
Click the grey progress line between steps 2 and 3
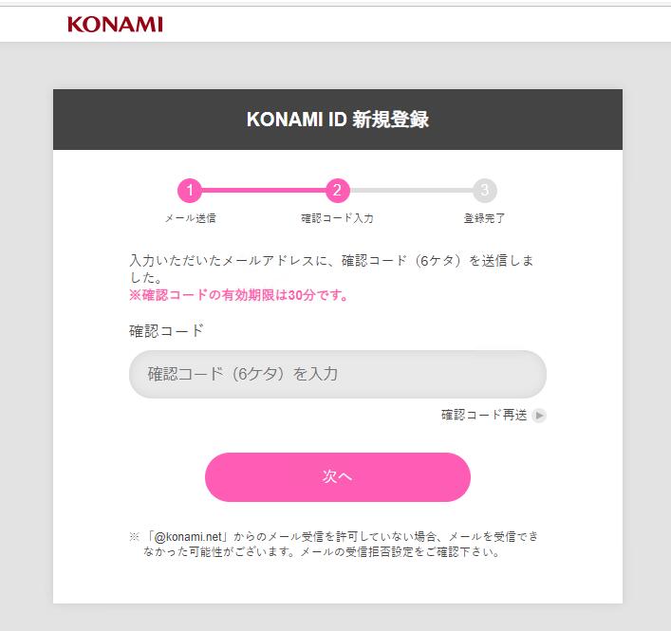coord(410,191)
